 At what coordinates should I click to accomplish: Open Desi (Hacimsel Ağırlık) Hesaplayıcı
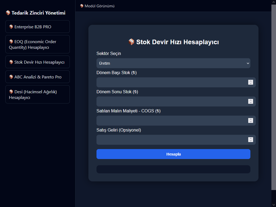pyautogui.click(x=37, y=94)
